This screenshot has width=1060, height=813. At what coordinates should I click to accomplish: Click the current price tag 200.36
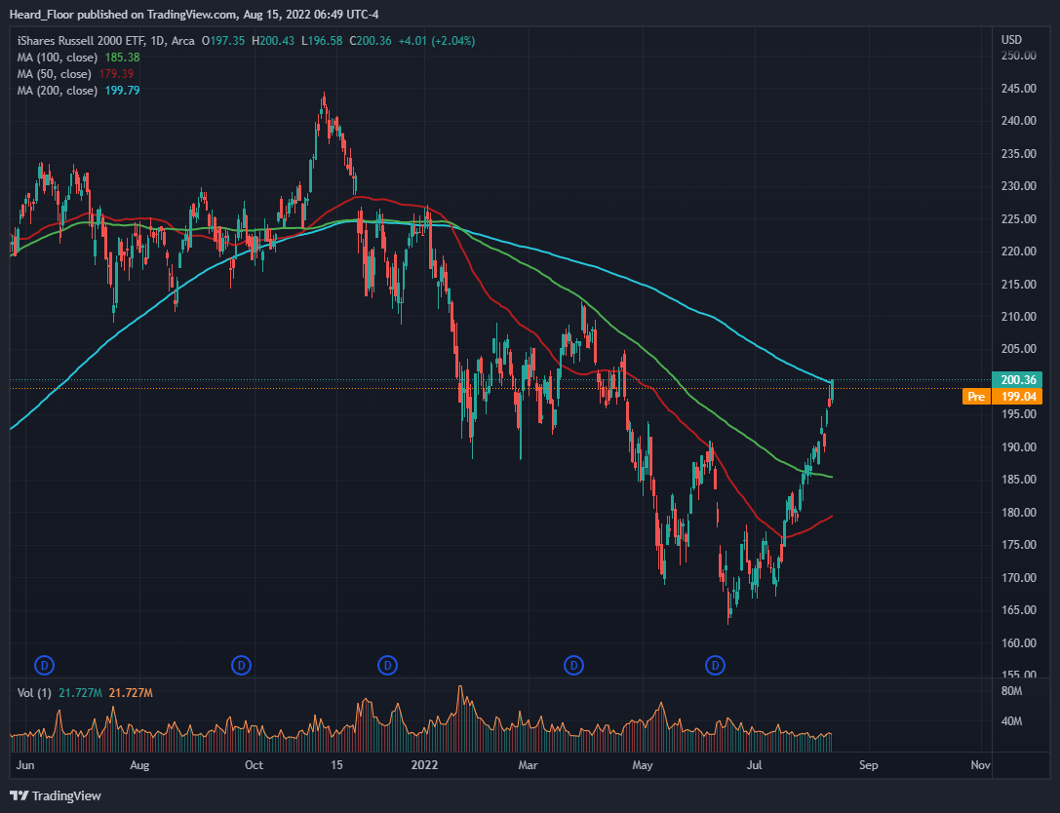coord(1017,380)
